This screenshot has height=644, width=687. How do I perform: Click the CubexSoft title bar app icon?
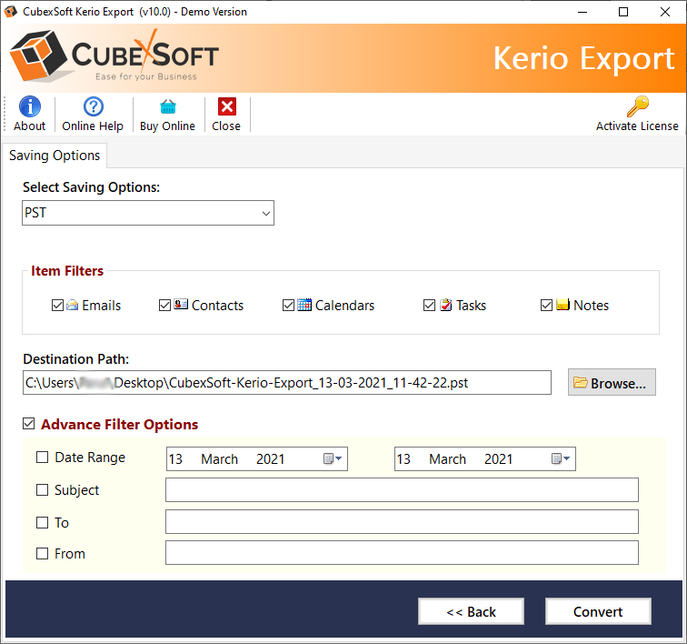click(11, 12)
